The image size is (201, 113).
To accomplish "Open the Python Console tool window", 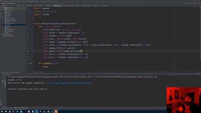I will [x=25, y=107].
